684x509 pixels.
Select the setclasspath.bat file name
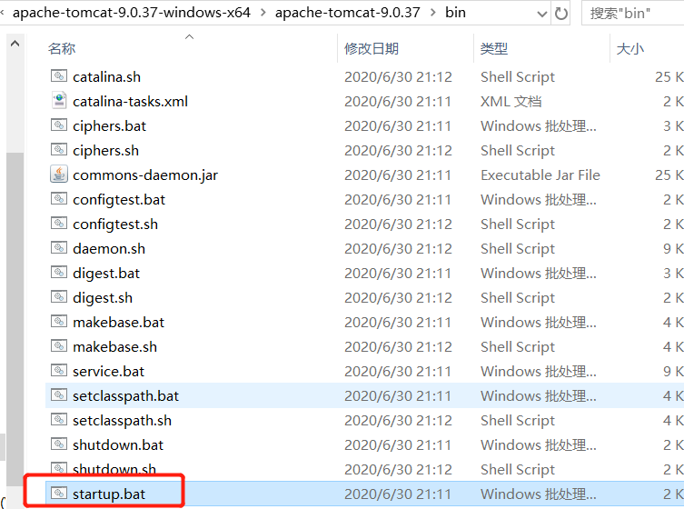pos(125,396)
